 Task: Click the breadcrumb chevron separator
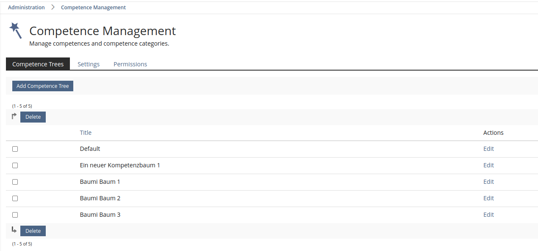(x=53, y=7)
